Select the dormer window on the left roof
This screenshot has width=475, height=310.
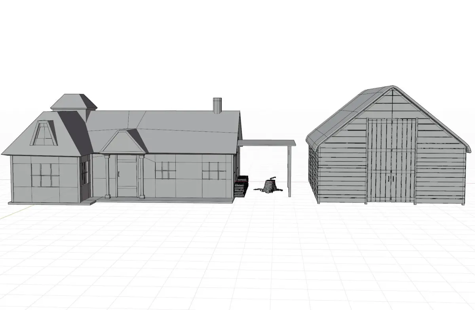(x=44, y=133)
